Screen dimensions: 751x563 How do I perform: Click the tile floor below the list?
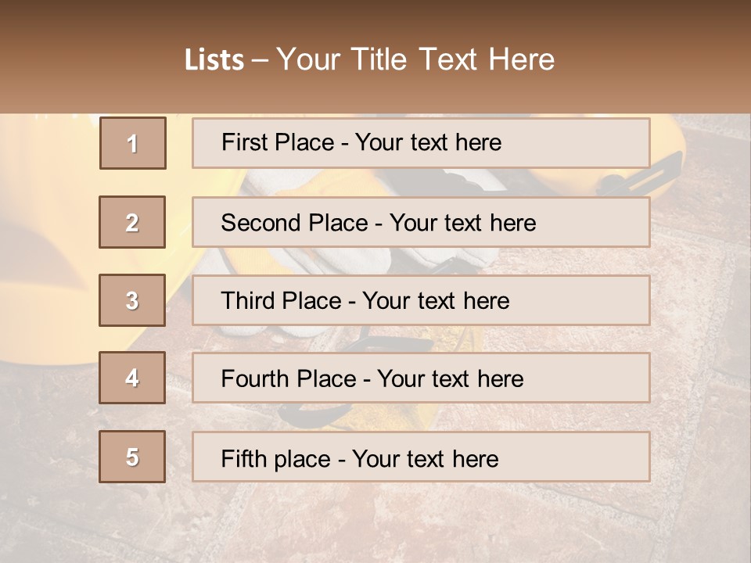coord(391,524)
